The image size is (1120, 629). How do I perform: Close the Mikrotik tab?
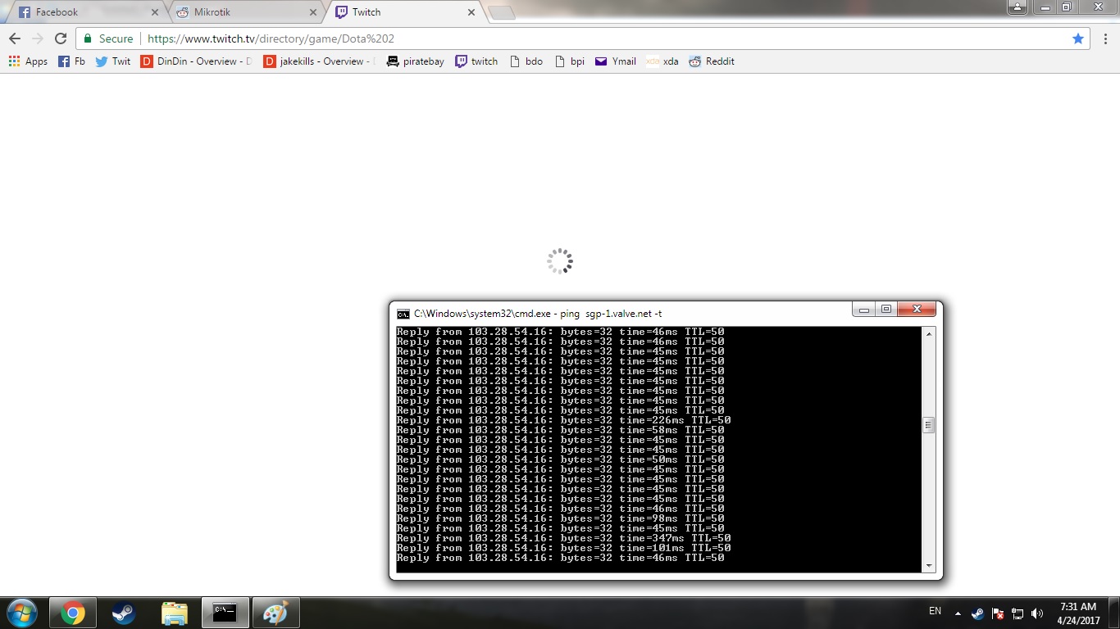click(x=312, y=12)
